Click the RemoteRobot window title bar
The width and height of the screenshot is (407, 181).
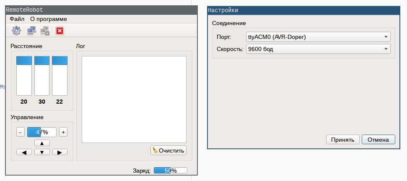(x=101, y=10)
